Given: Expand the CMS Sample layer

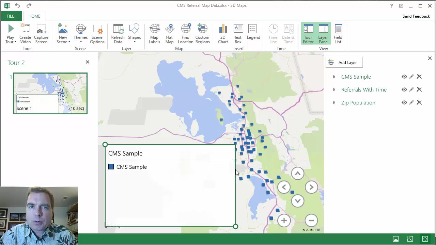Looking at the screenshot, I should click(334, 77).
